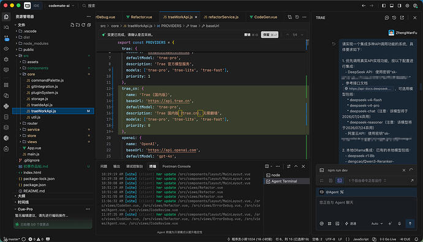This screenshot has height=242, width=423.
Task: Click the new file icon in explorer header
Action: 72,25
